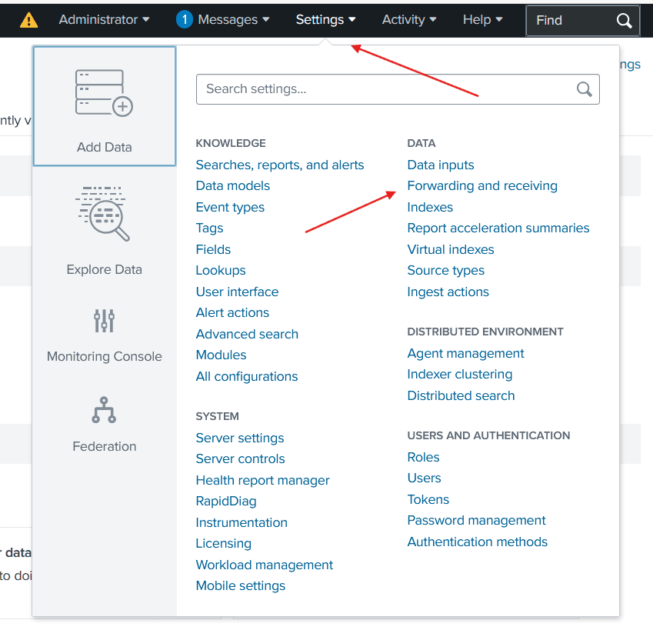Screen dimensions: 653x630
Task: Select Forwarding and receiving
Action: (482, 186)
